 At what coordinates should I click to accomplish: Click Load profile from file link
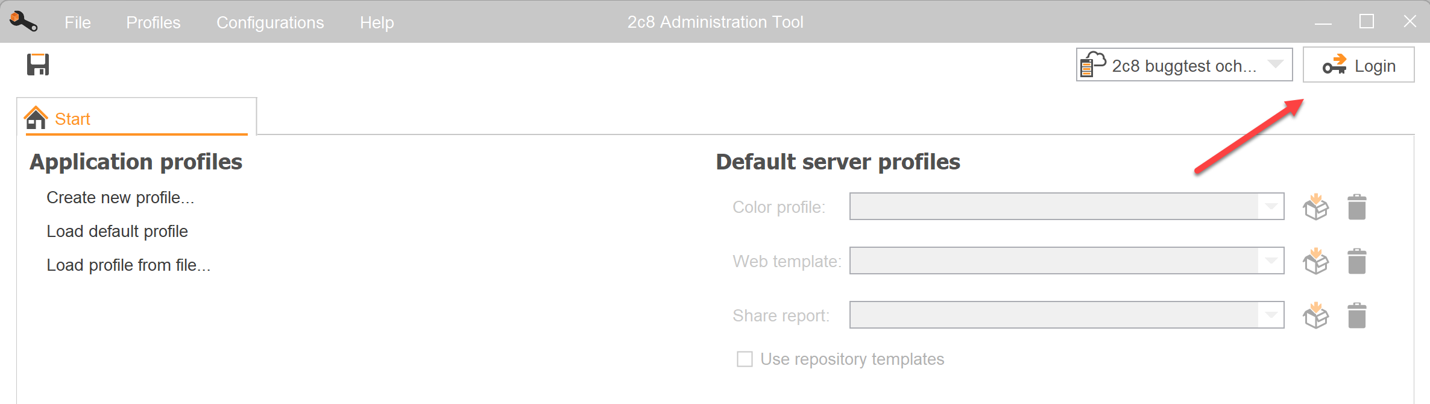tap(128, 265)
